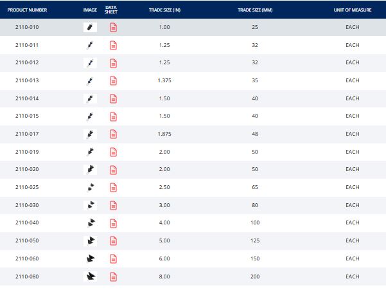Open data sheet for product 2110-020
The width and height of the screenshot is (386, 290).
tap(113, 170)
